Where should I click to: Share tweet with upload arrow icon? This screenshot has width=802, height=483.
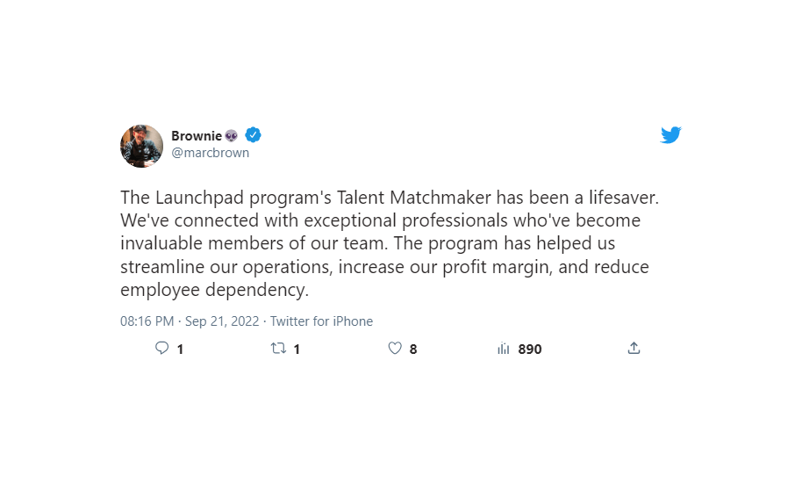(x=634, y=348)
